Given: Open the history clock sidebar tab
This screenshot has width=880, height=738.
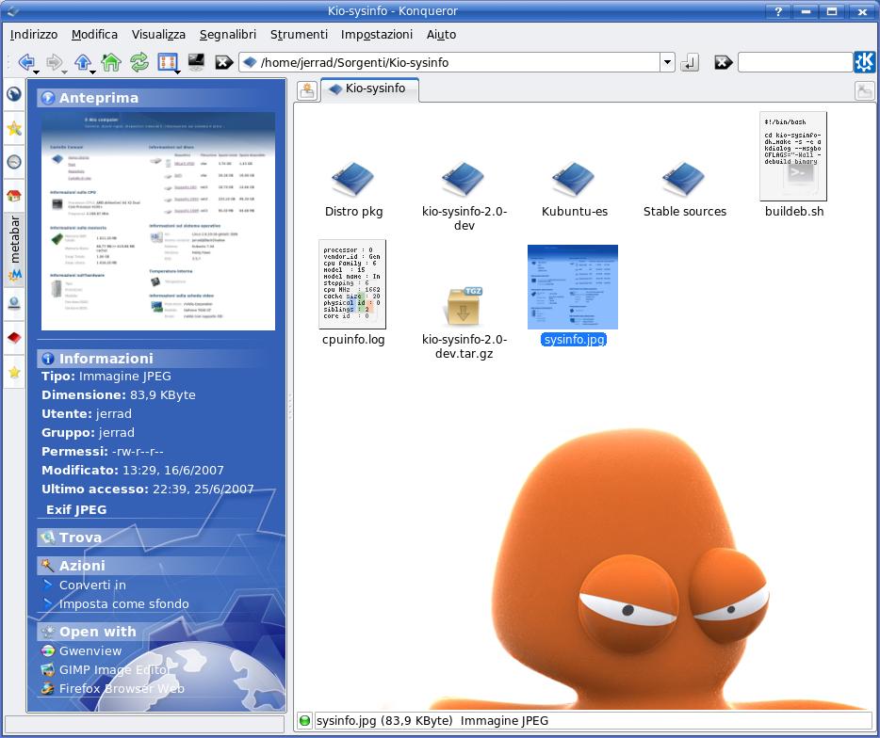Looking at the screenshot, I should point(14,162).
